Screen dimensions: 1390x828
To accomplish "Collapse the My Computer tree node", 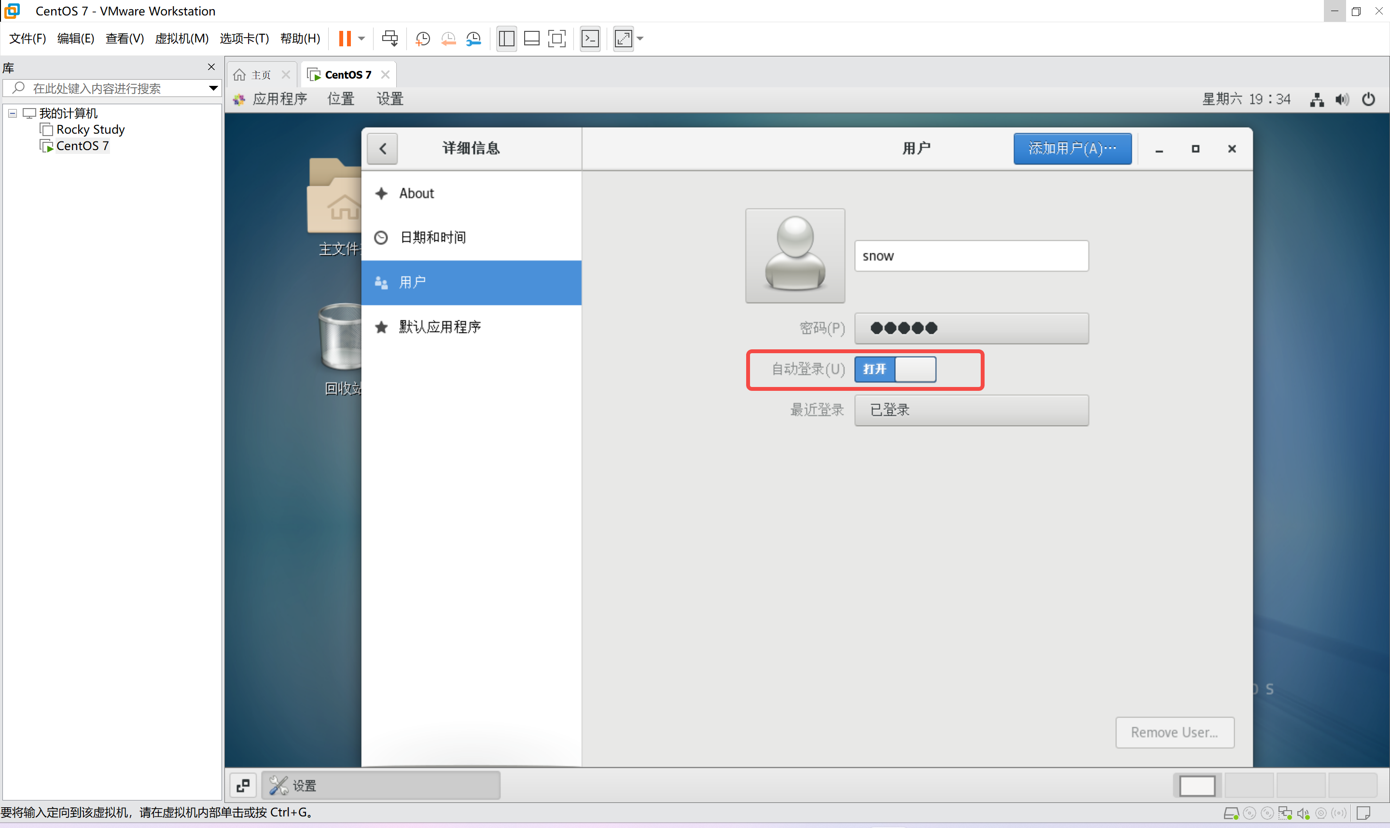I will click(12, 113).
